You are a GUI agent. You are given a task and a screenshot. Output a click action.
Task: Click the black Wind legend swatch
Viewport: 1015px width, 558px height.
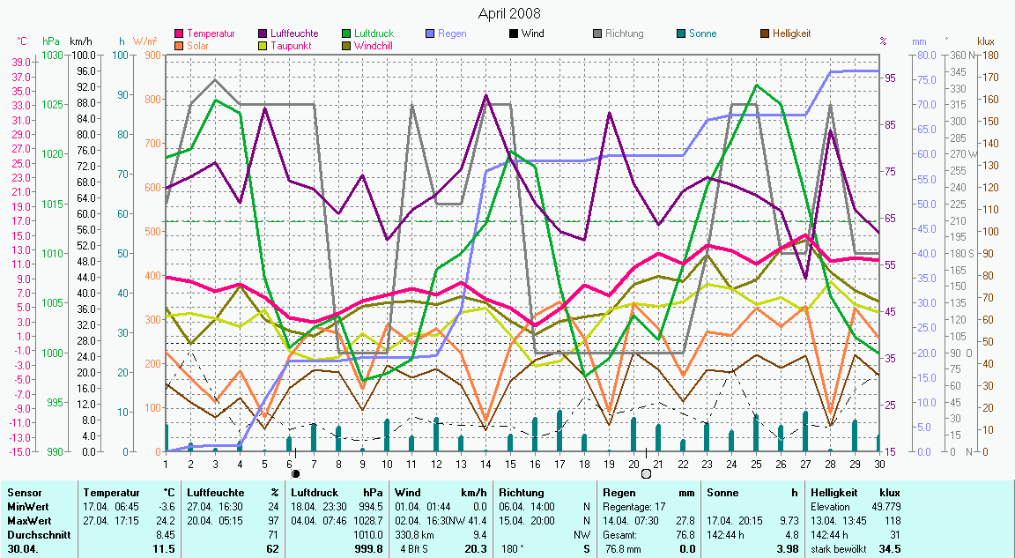(515, 33)
